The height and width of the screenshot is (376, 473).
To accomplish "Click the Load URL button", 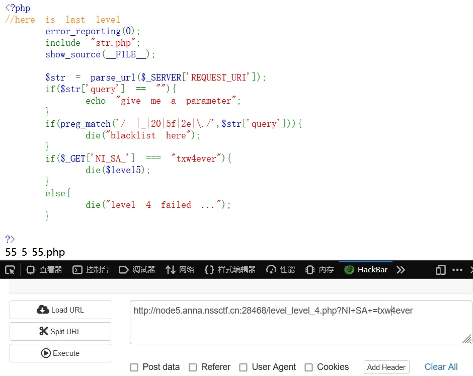I will tap(60, 310).
